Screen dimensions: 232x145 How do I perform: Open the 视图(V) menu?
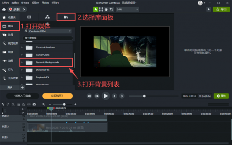[35, 3]
